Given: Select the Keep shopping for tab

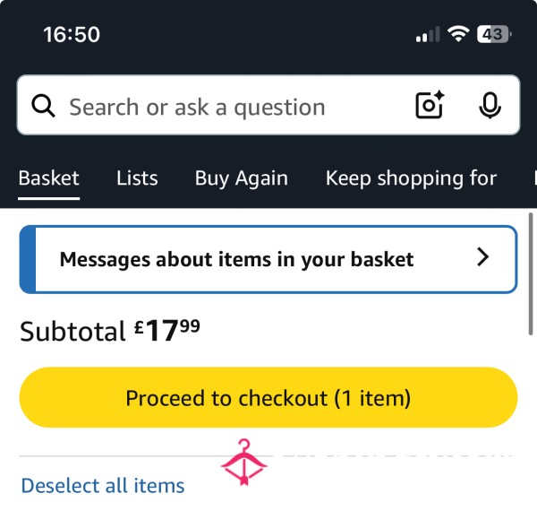Looking at the screenshot, I should tap(411, 178).
